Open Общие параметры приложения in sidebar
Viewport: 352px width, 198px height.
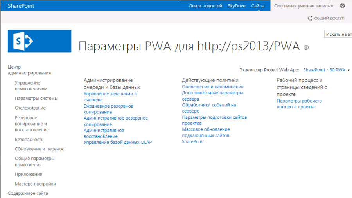[34, 161]
